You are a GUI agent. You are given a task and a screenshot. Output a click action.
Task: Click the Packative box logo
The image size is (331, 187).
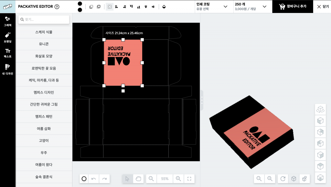click(8, 6)
